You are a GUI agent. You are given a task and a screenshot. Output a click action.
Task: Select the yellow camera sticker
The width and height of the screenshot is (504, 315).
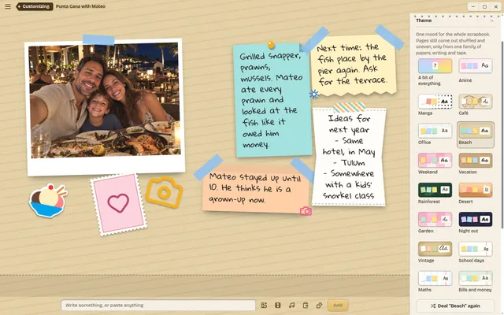[x=164, y=192]
